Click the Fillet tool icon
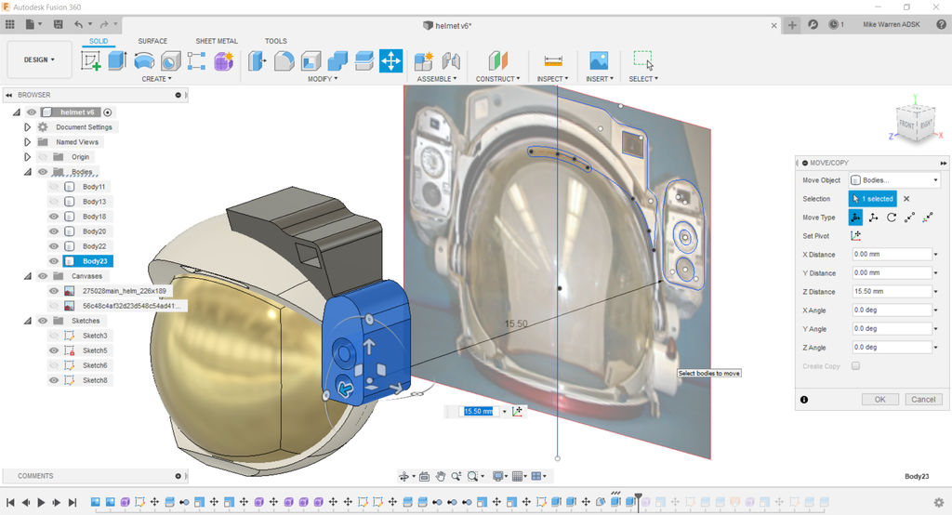The width and height of the screenshot is (952, 515). [x=284, y=60]
